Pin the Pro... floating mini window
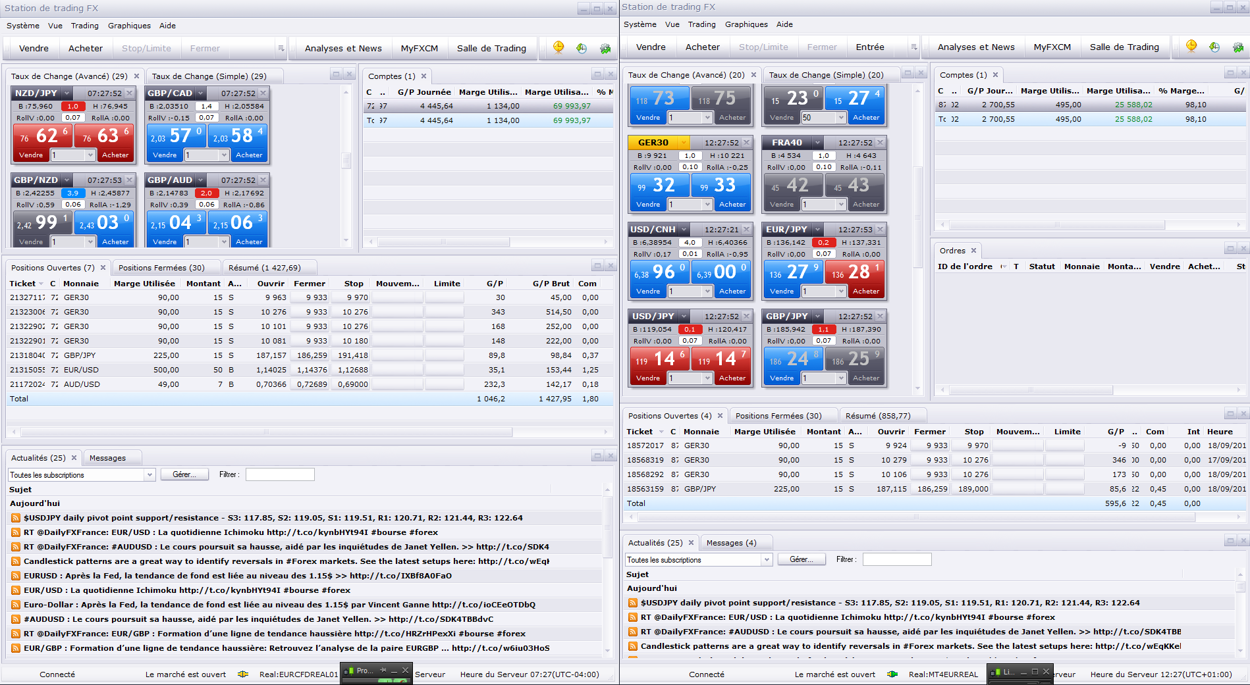The width and height of the screenshot is (1250, 685). [383, 670]
